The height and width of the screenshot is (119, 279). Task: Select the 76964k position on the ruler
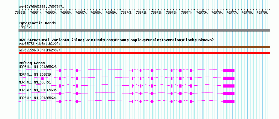[36, 13]
